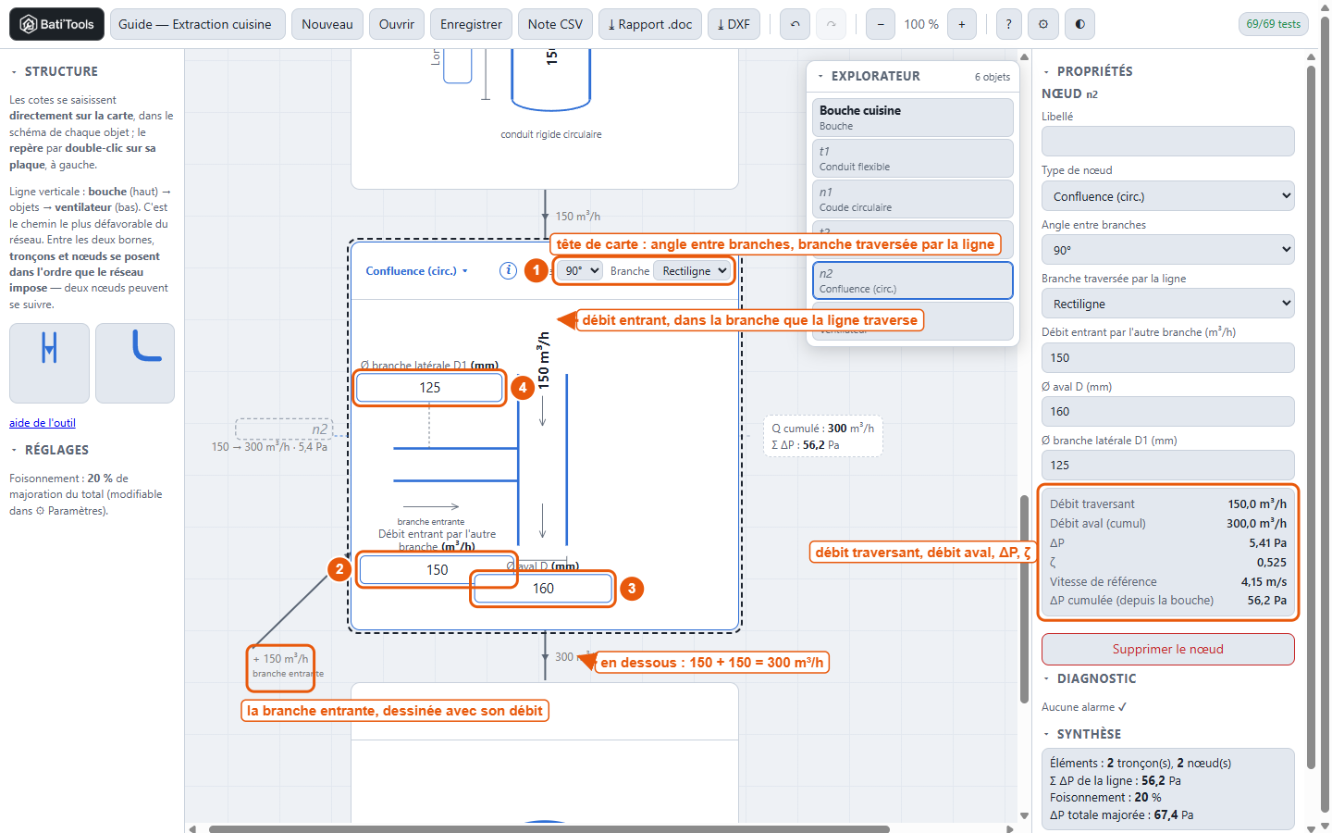Screen dimensions: 1332x833
Task: Select Bouche cuisine in explorer list
Action: click(912, 118)
